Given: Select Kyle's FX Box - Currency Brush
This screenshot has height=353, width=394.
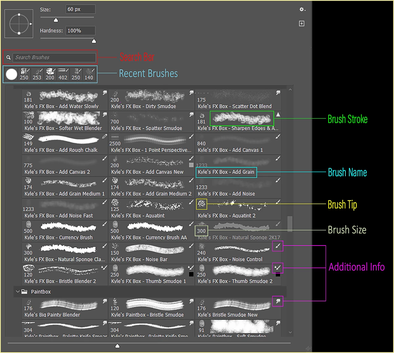Looking at the screenshot, I should [65, 231].
